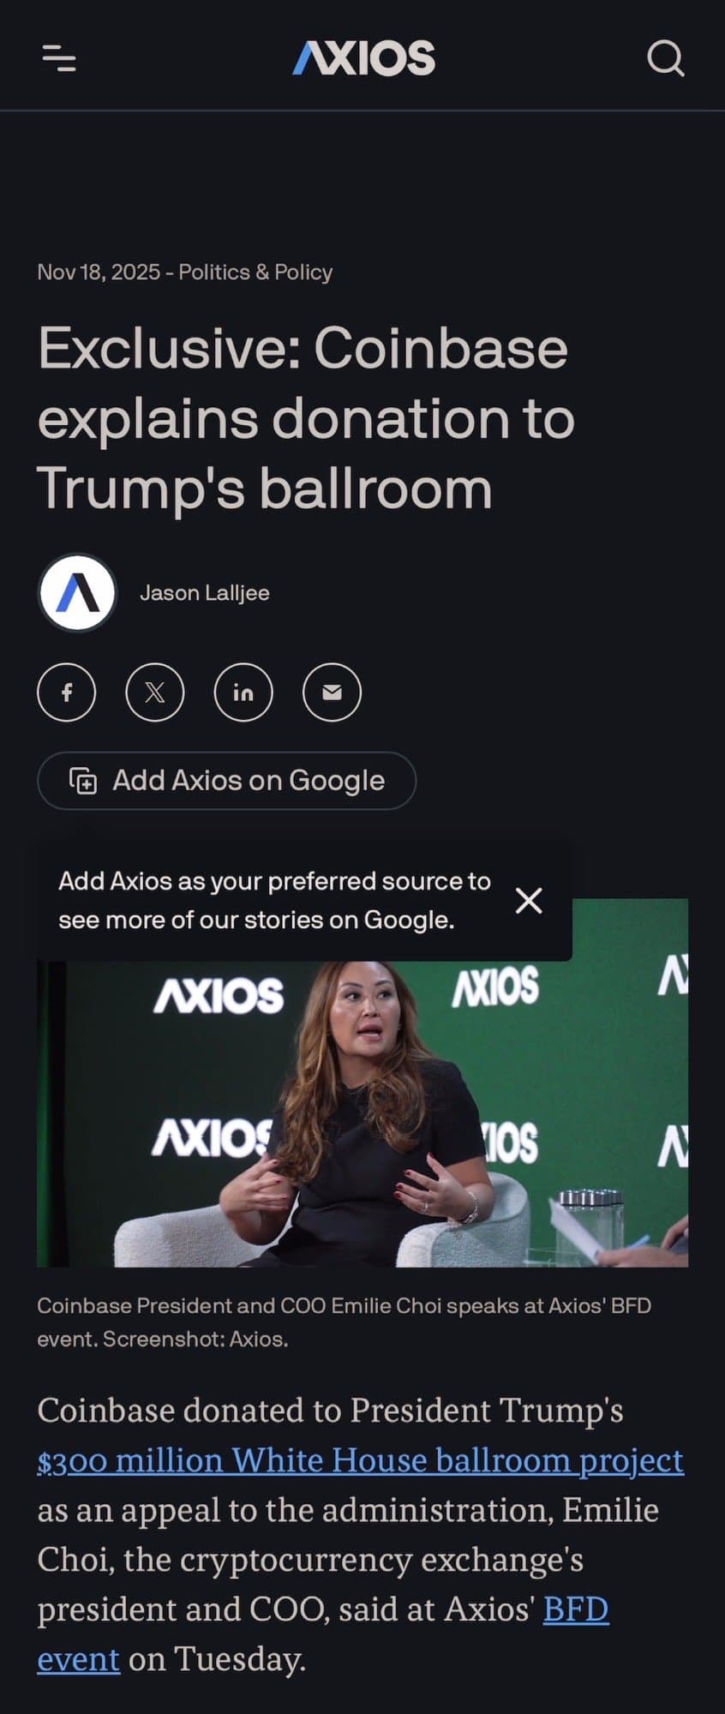Click the Nov 18, 2025 date label
This screenshot has width=725, height=1714.
(x=99, y=272)
